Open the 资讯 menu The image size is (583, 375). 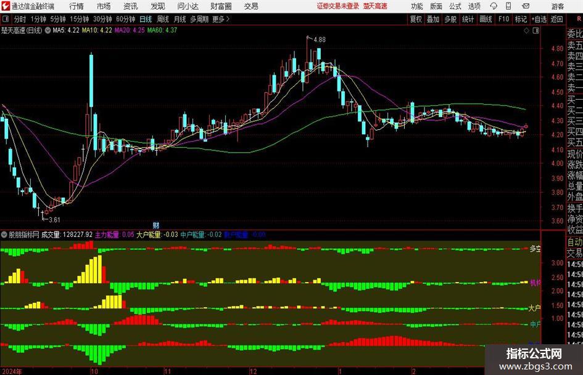coord(131,6)
